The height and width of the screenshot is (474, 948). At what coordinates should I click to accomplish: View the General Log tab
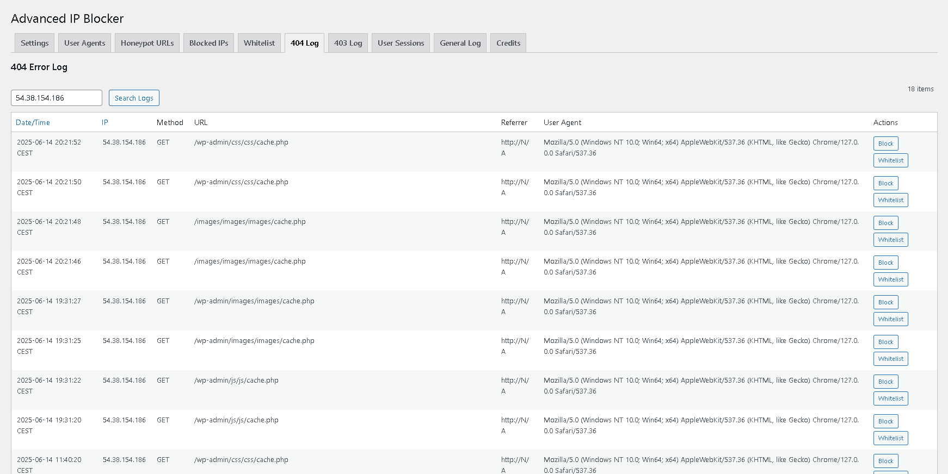(x=460, y=43)
